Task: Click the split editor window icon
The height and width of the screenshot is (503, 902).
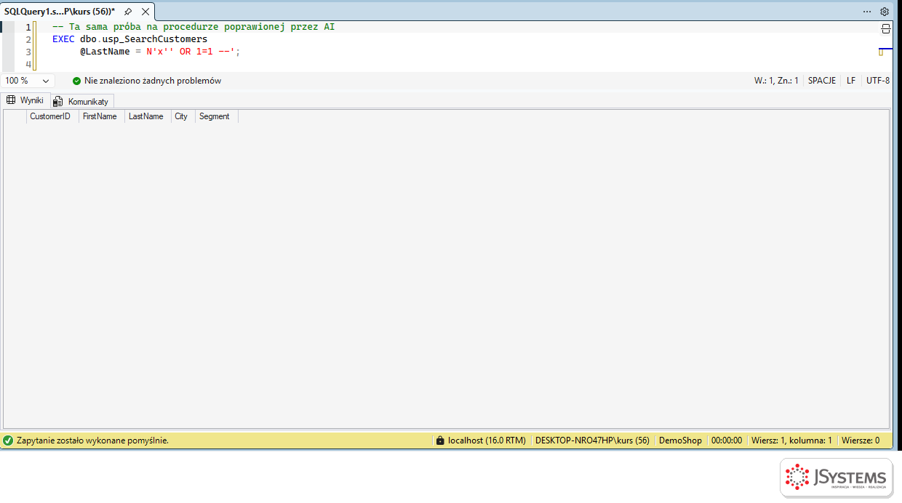Action: [x=885, y=28]
